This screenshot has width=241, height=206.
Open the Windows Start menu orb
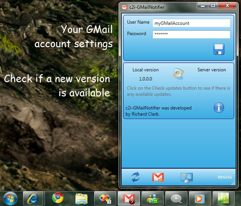click(x=10, y=198)
